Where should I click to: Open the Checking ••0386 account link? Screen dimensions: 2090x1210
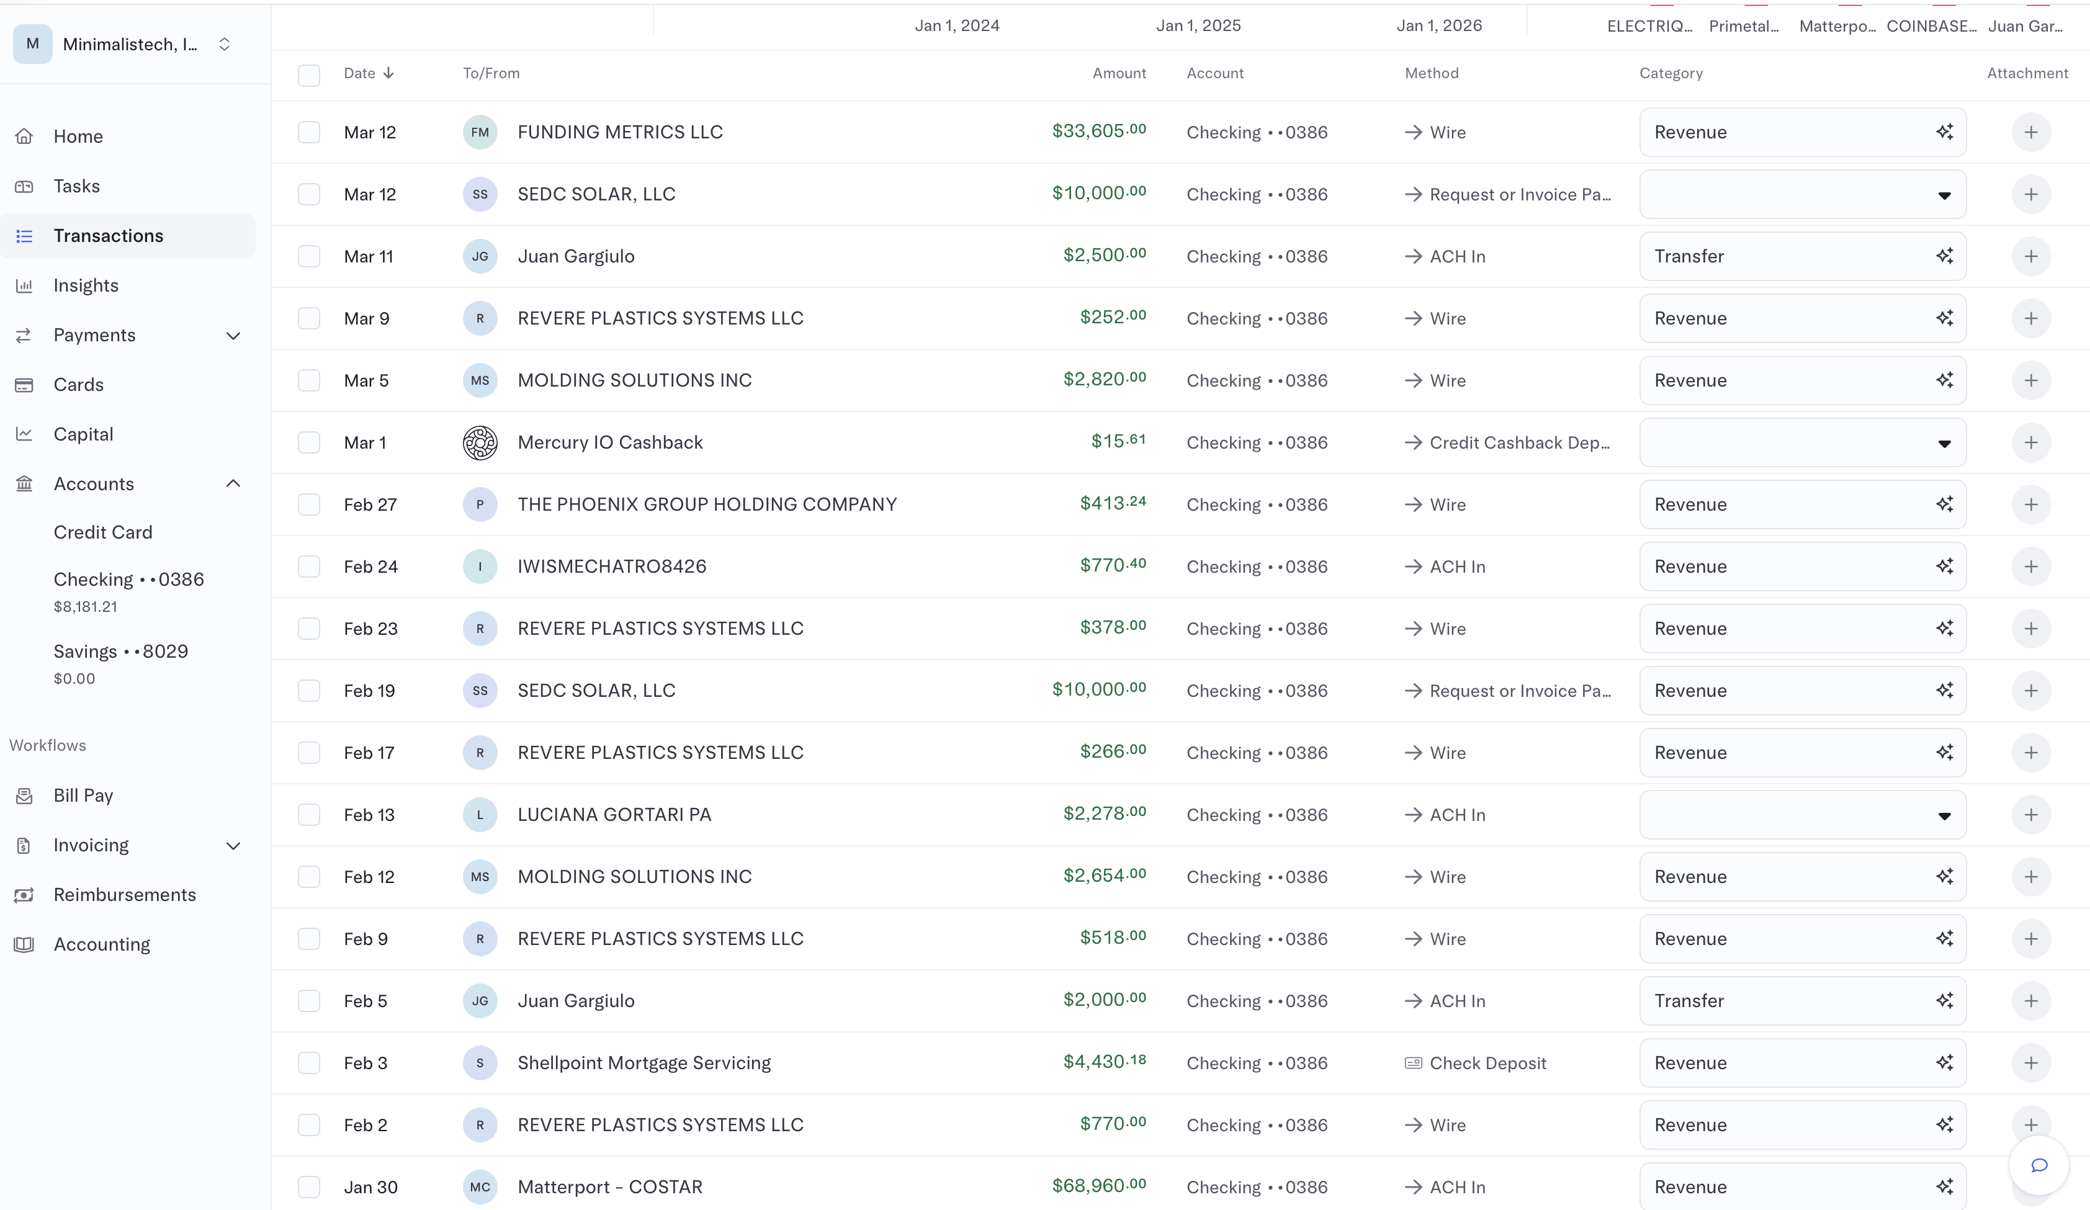pyautogui.click(x=128, y=579)
